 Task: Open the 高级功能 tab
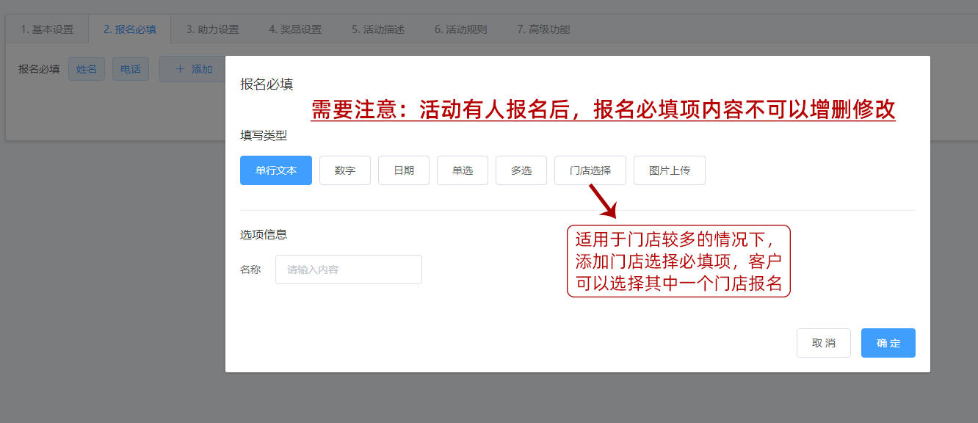543,29
